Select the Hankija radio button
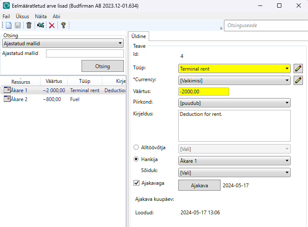The image size is (308, 227). point(136,159)
